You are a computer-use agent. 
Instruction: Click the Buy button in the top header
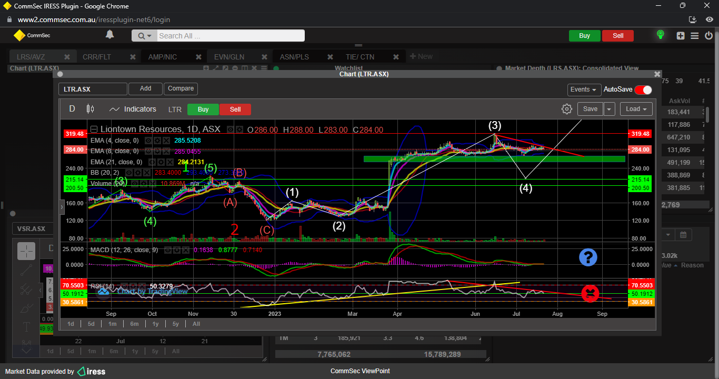pos(584,36)
